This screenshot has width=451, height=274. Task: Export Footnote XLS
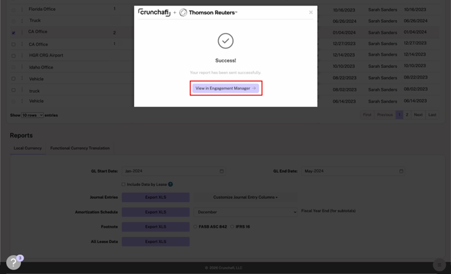coord(155,227)
